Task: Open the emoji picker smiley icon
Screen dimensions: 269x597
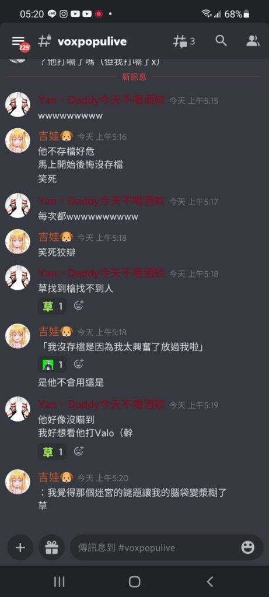Action: (x=247, y=547)
